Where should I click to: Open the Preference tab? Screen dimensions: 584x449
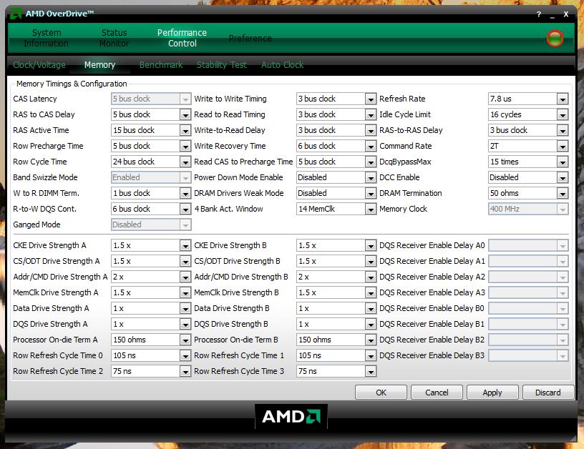(250, 39)
